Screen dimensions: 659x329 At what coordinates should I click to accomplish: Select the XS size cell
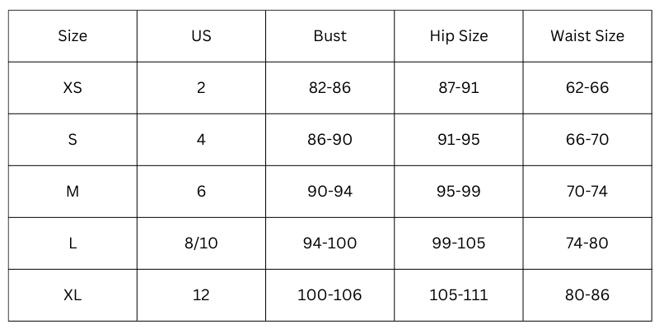[x=72, y=88]
